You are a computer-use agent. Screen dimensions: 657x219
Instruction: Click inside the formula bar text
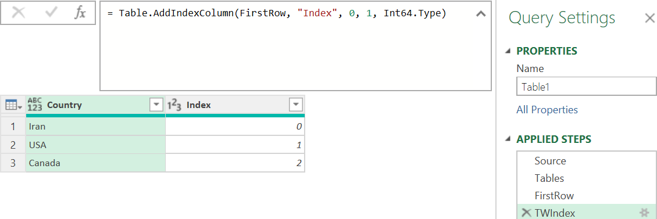[277, 13]
